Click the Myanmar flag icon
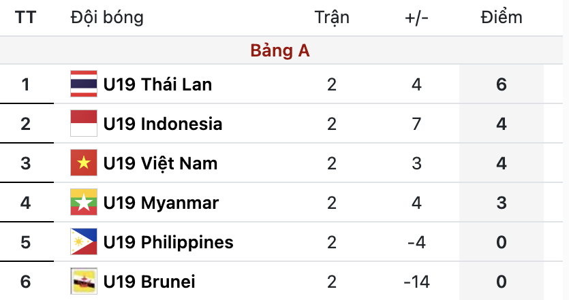 (84, 203)
